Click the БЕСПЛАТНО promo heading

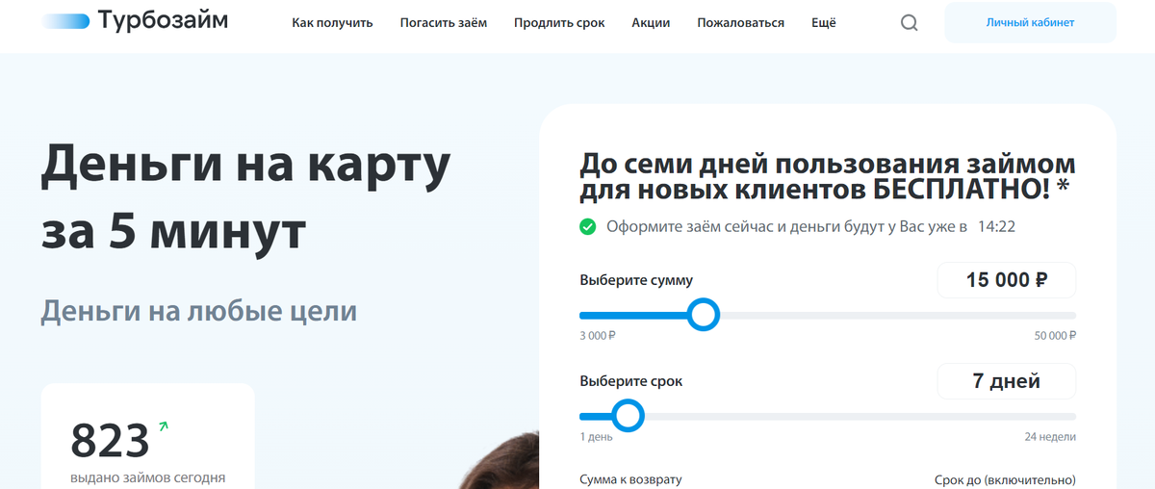pyautogui.click(x=827, y=176)
